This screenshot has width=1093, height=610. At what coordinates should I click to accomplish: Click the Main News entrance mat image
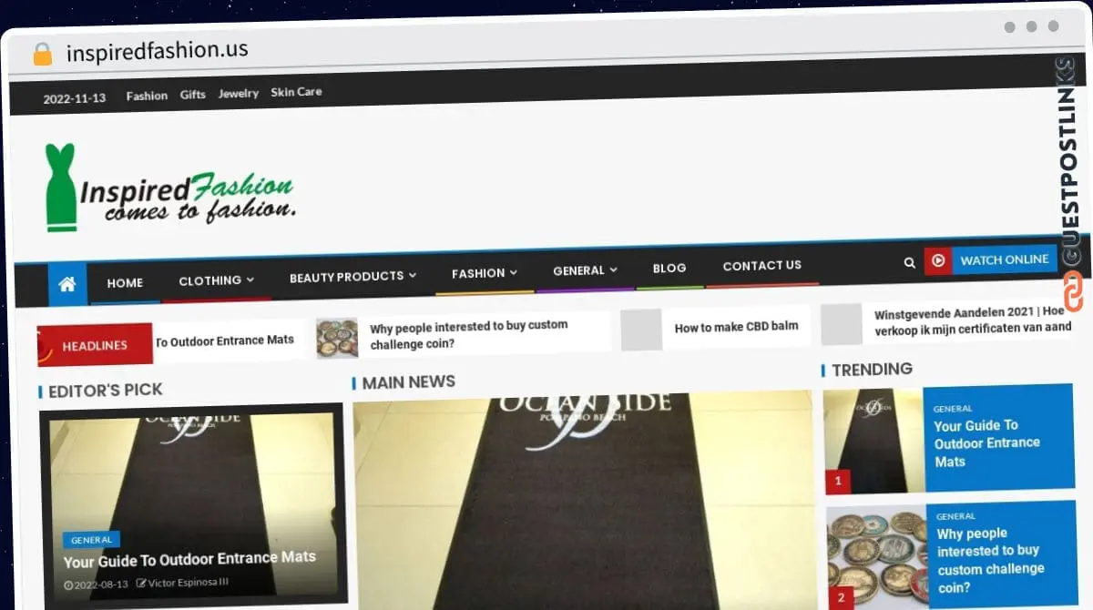coord(583,500)
